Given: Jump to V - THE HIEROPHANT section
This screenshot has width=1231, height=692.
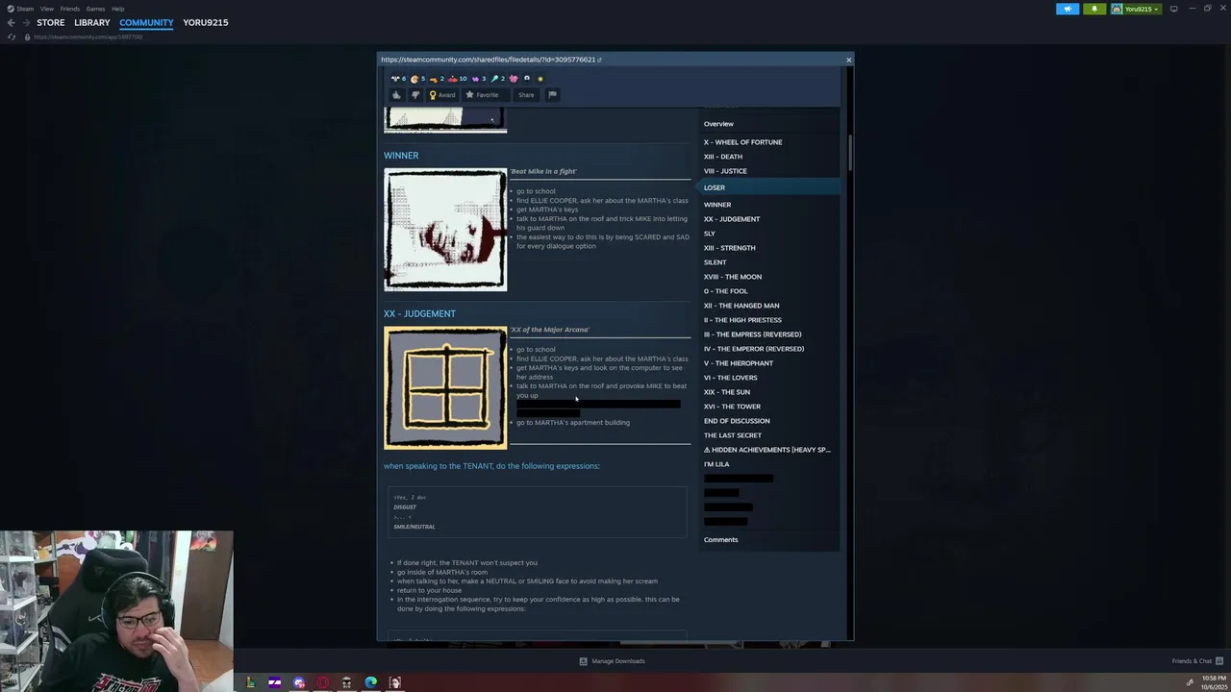Looking at the screenshot, I should pyautogui.click(x=738, y=363).
